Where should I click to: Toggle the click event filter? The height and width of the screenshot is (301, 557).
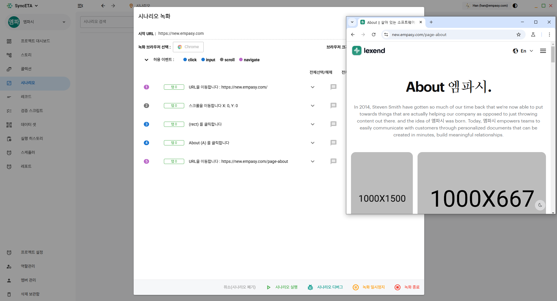[190, 60]
